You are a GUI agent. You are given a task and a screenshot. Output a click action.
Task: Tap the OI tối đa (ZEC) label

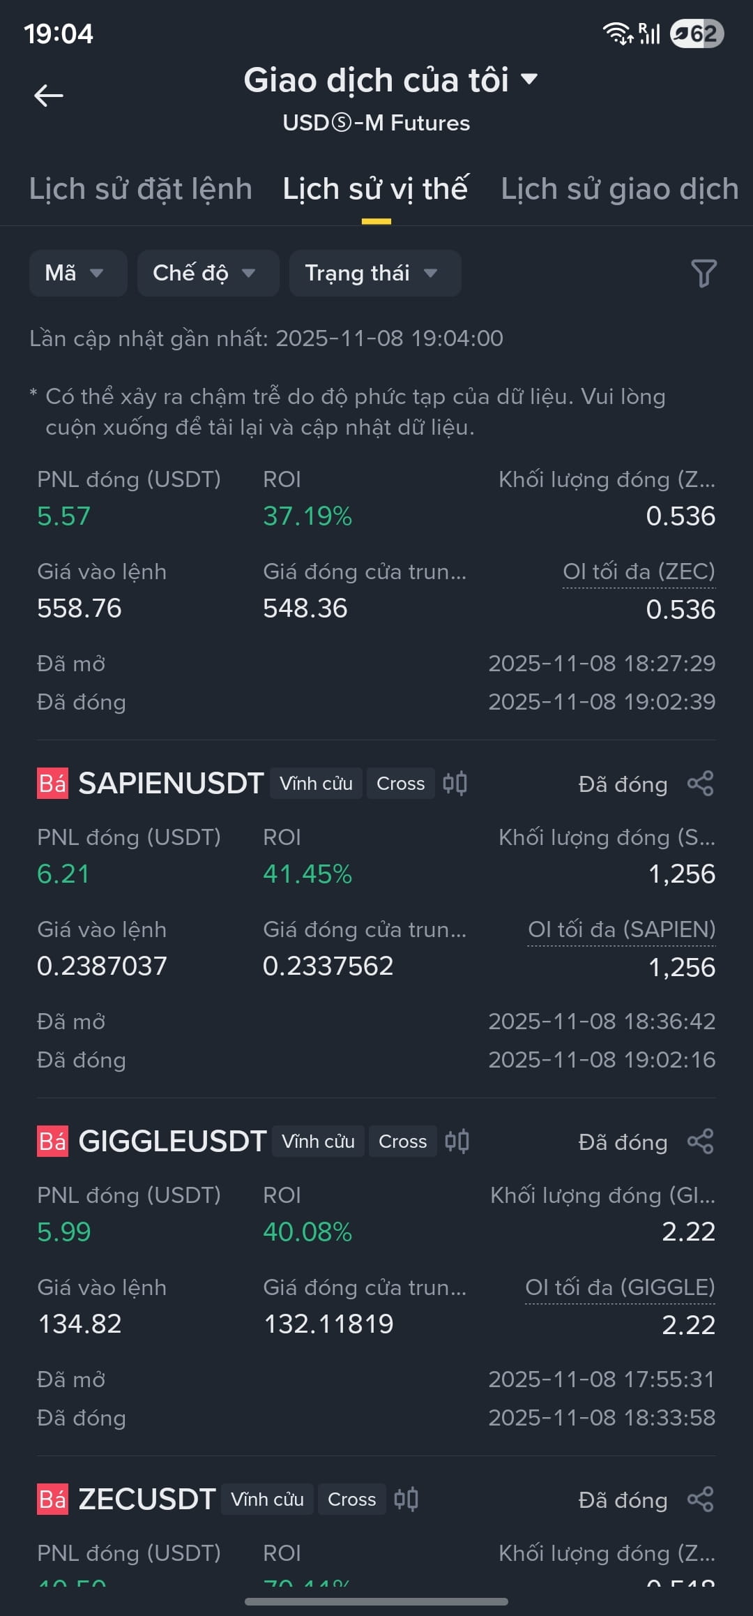639,572
